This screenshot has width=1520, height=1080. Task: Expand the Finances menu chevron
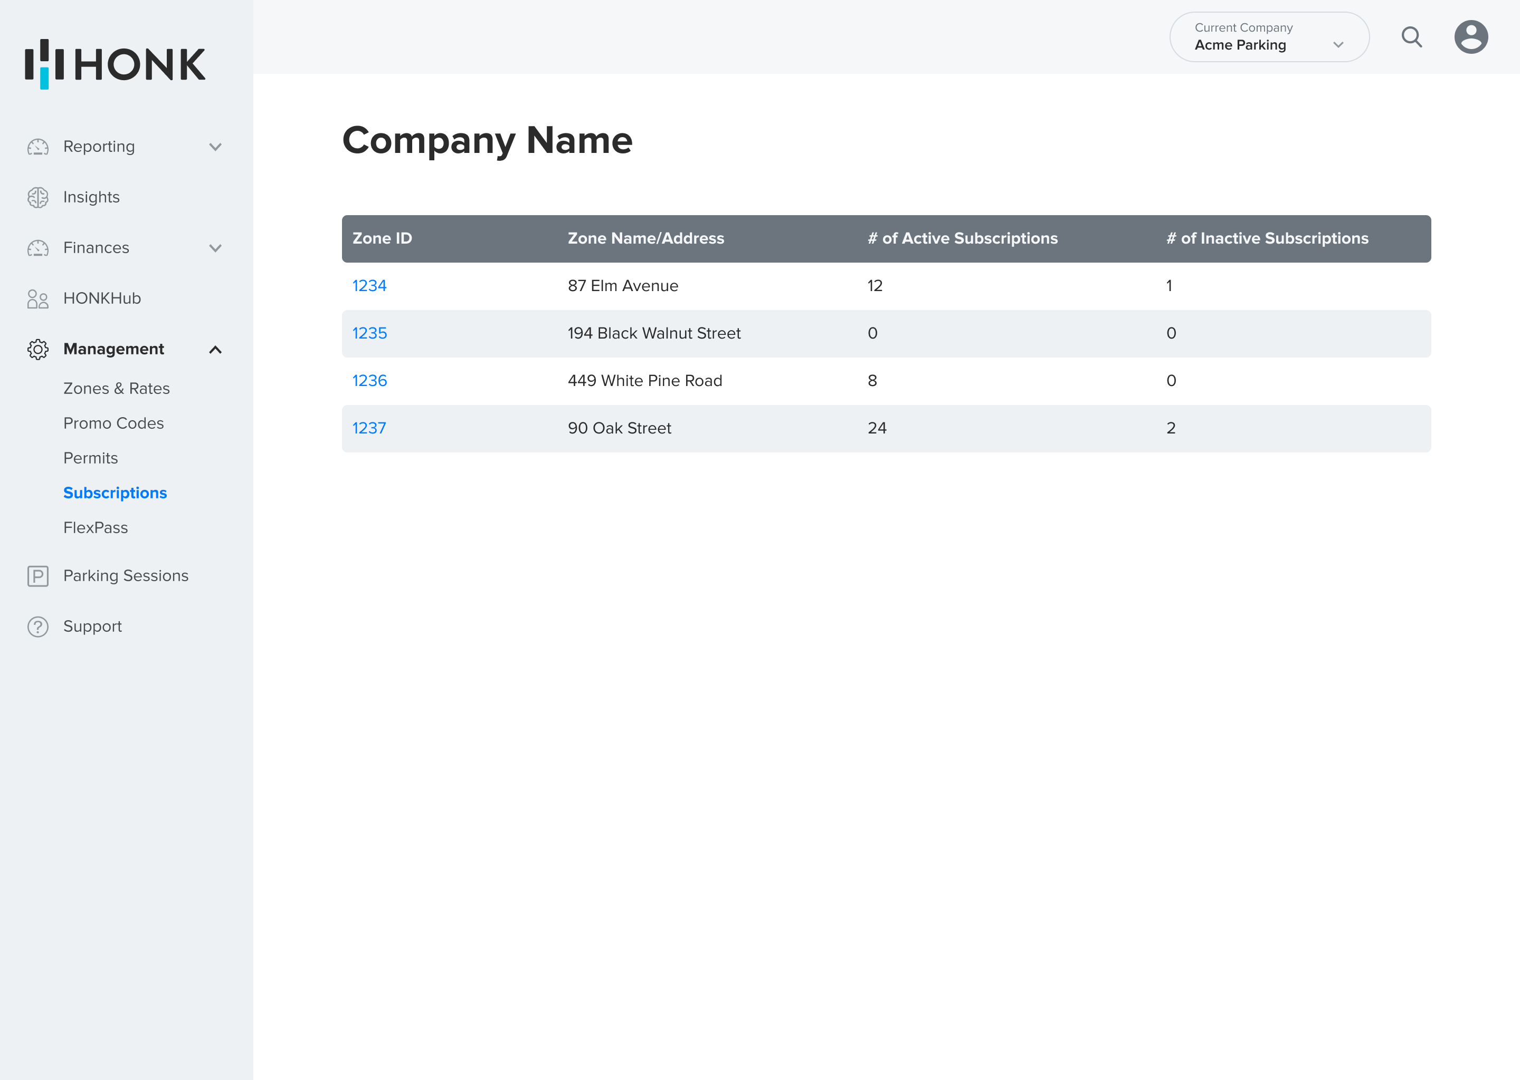coord(215,248)
